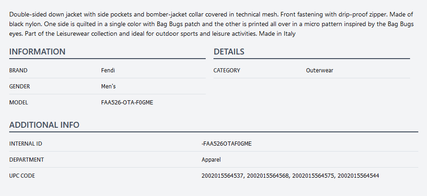Select UPC code 2002015564568

[x=268, y=176]
